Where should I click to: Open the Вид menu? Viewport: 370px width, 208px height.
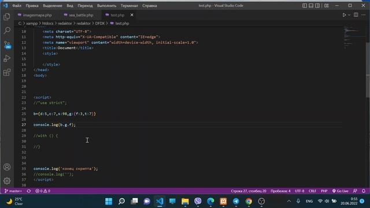coord(69,6)
